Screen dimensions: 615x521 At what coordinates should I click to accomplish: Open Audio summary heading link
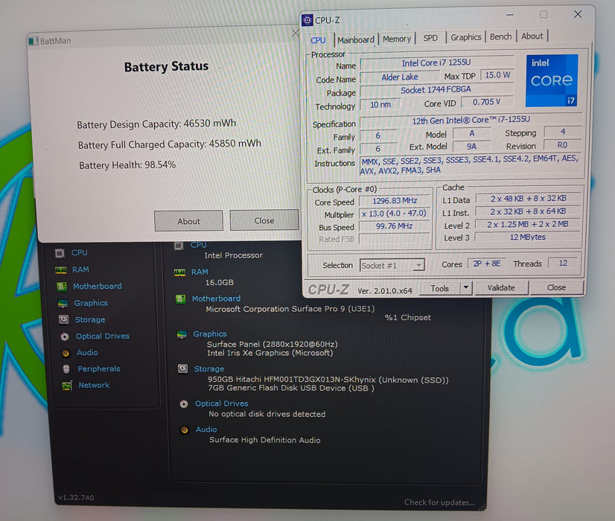click(206, 429)
